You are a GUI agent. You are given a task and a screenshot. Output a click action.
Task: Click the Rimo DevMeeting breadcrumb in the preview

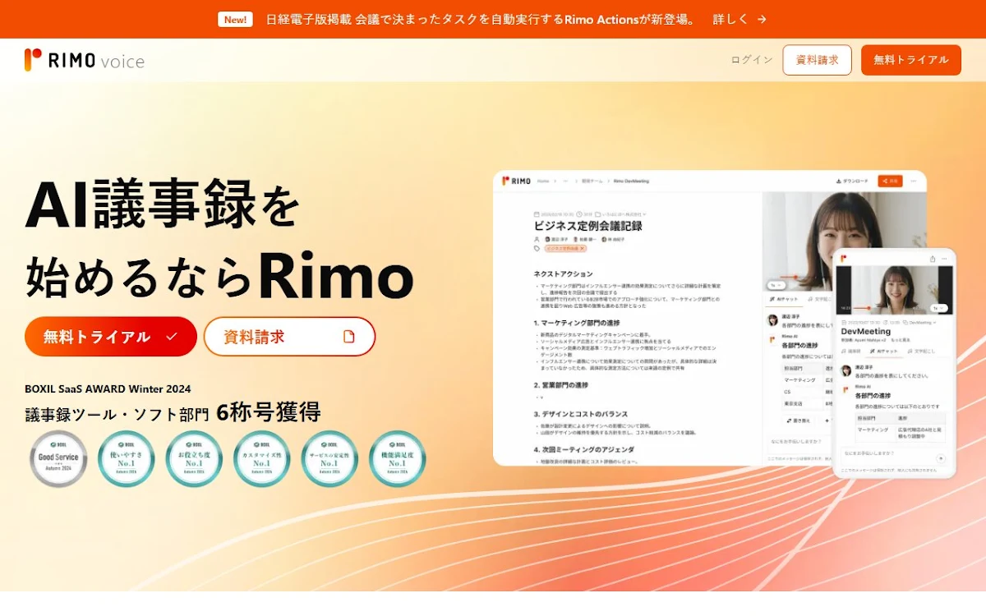coord(631,181)
